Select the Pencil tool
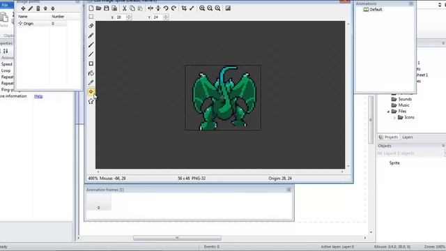Screen dimensions: 446x251 click(91, 36)
